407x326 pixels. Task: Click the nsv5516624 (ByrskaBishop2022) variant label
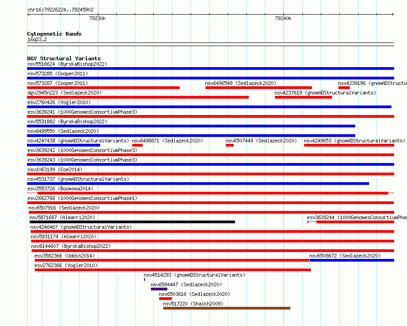pyautogui.click(x=67, y=64)
